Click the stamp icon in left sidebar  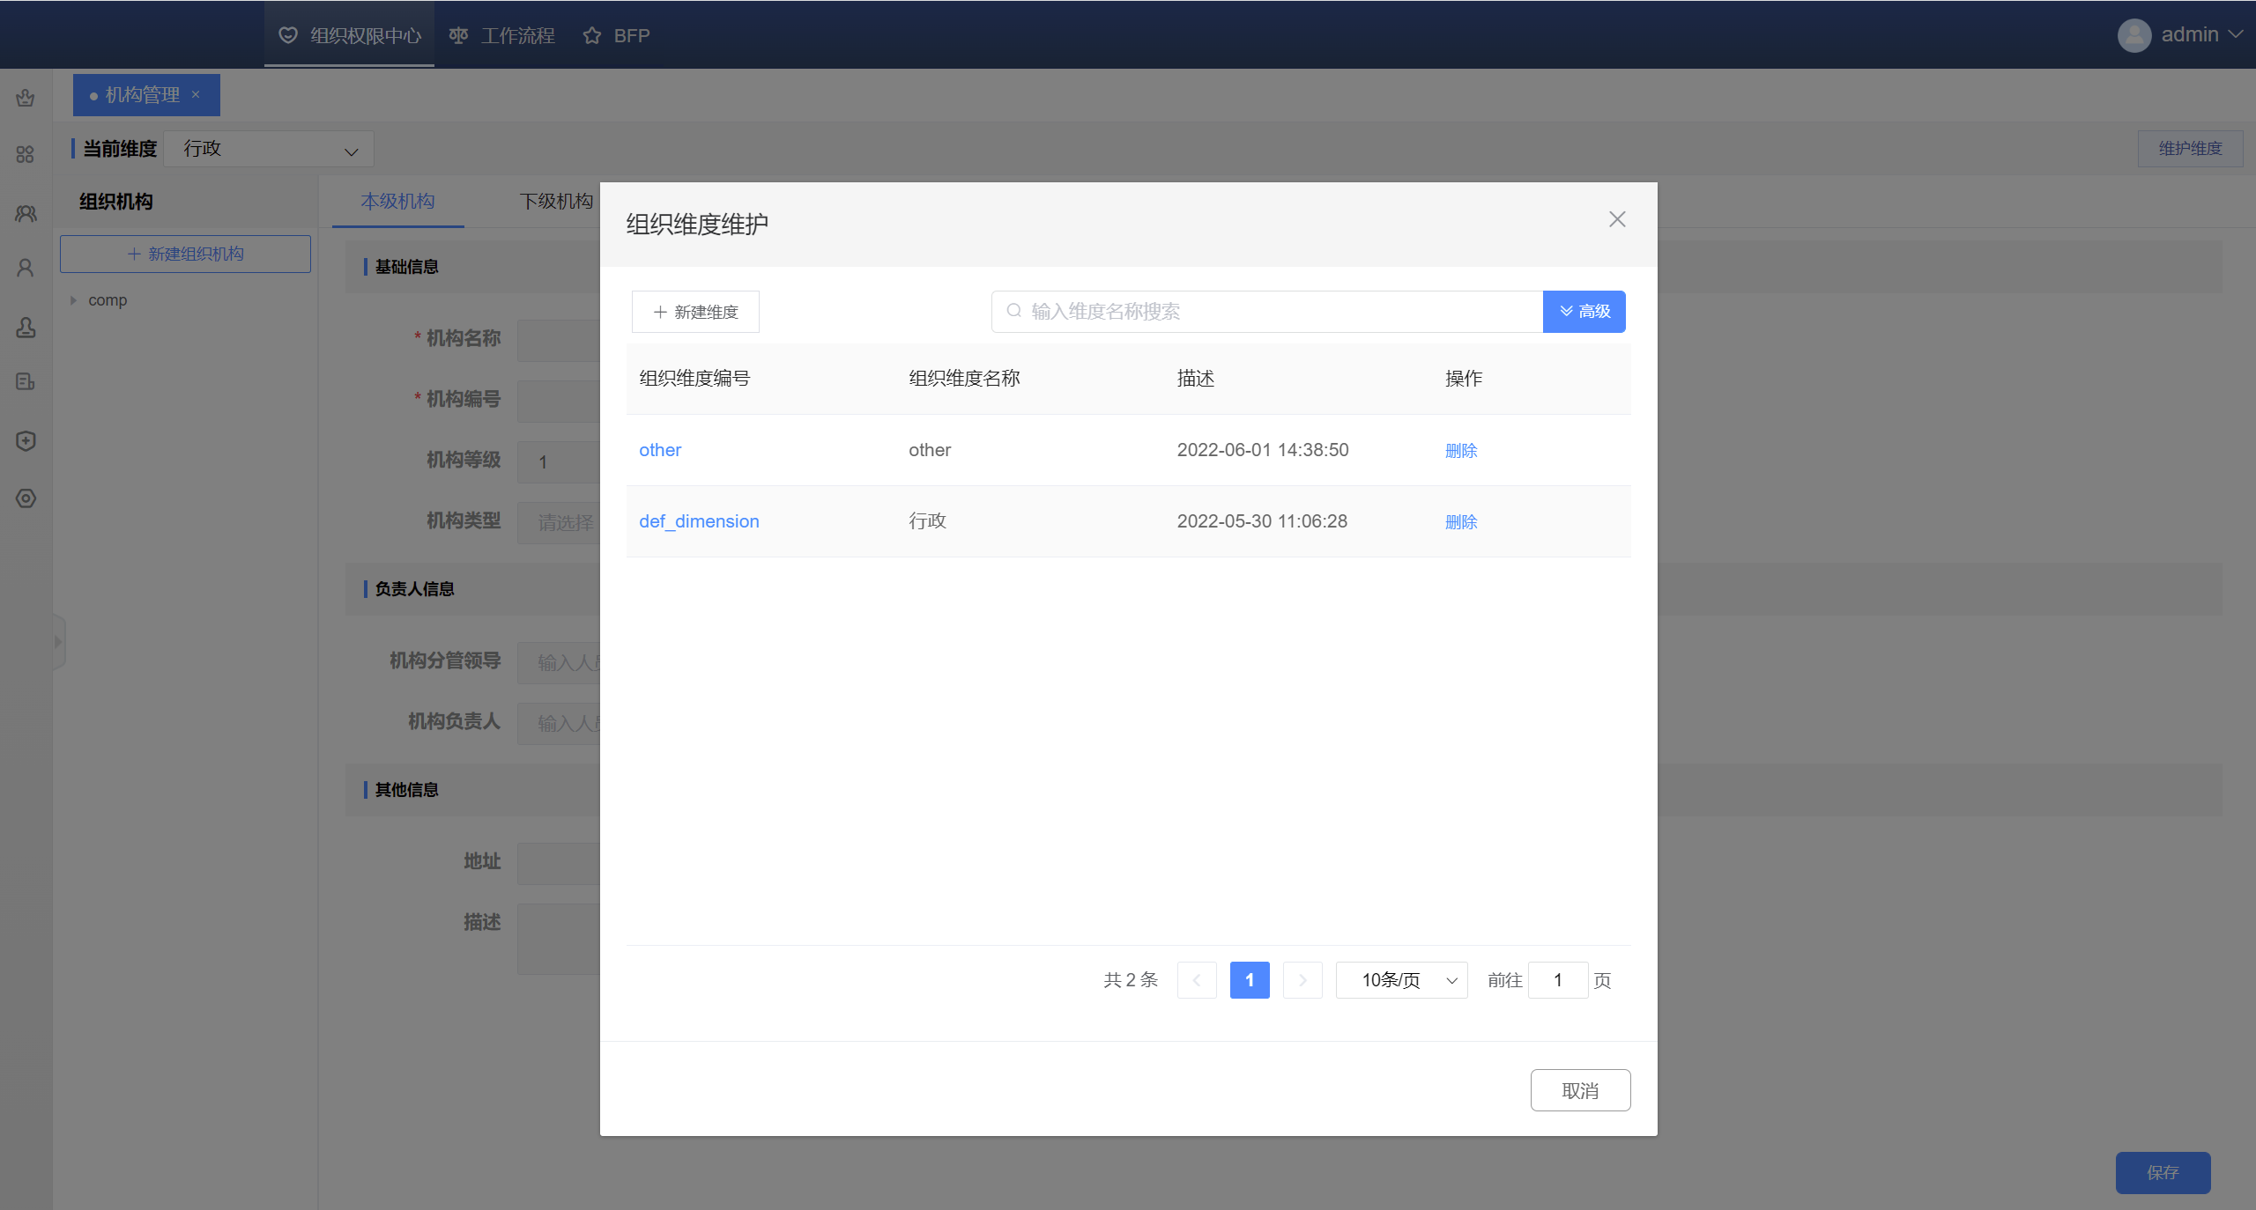point(26,328)
